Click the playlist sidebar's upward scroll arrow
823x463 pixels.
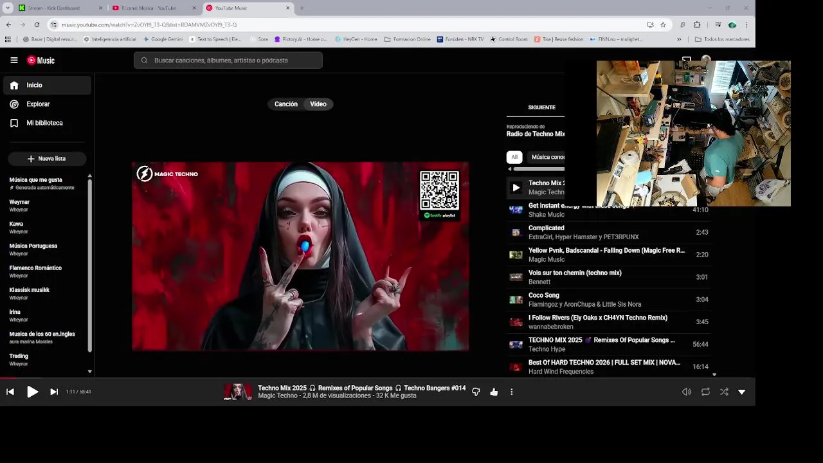pyautogui.click(x=89, y=176)
